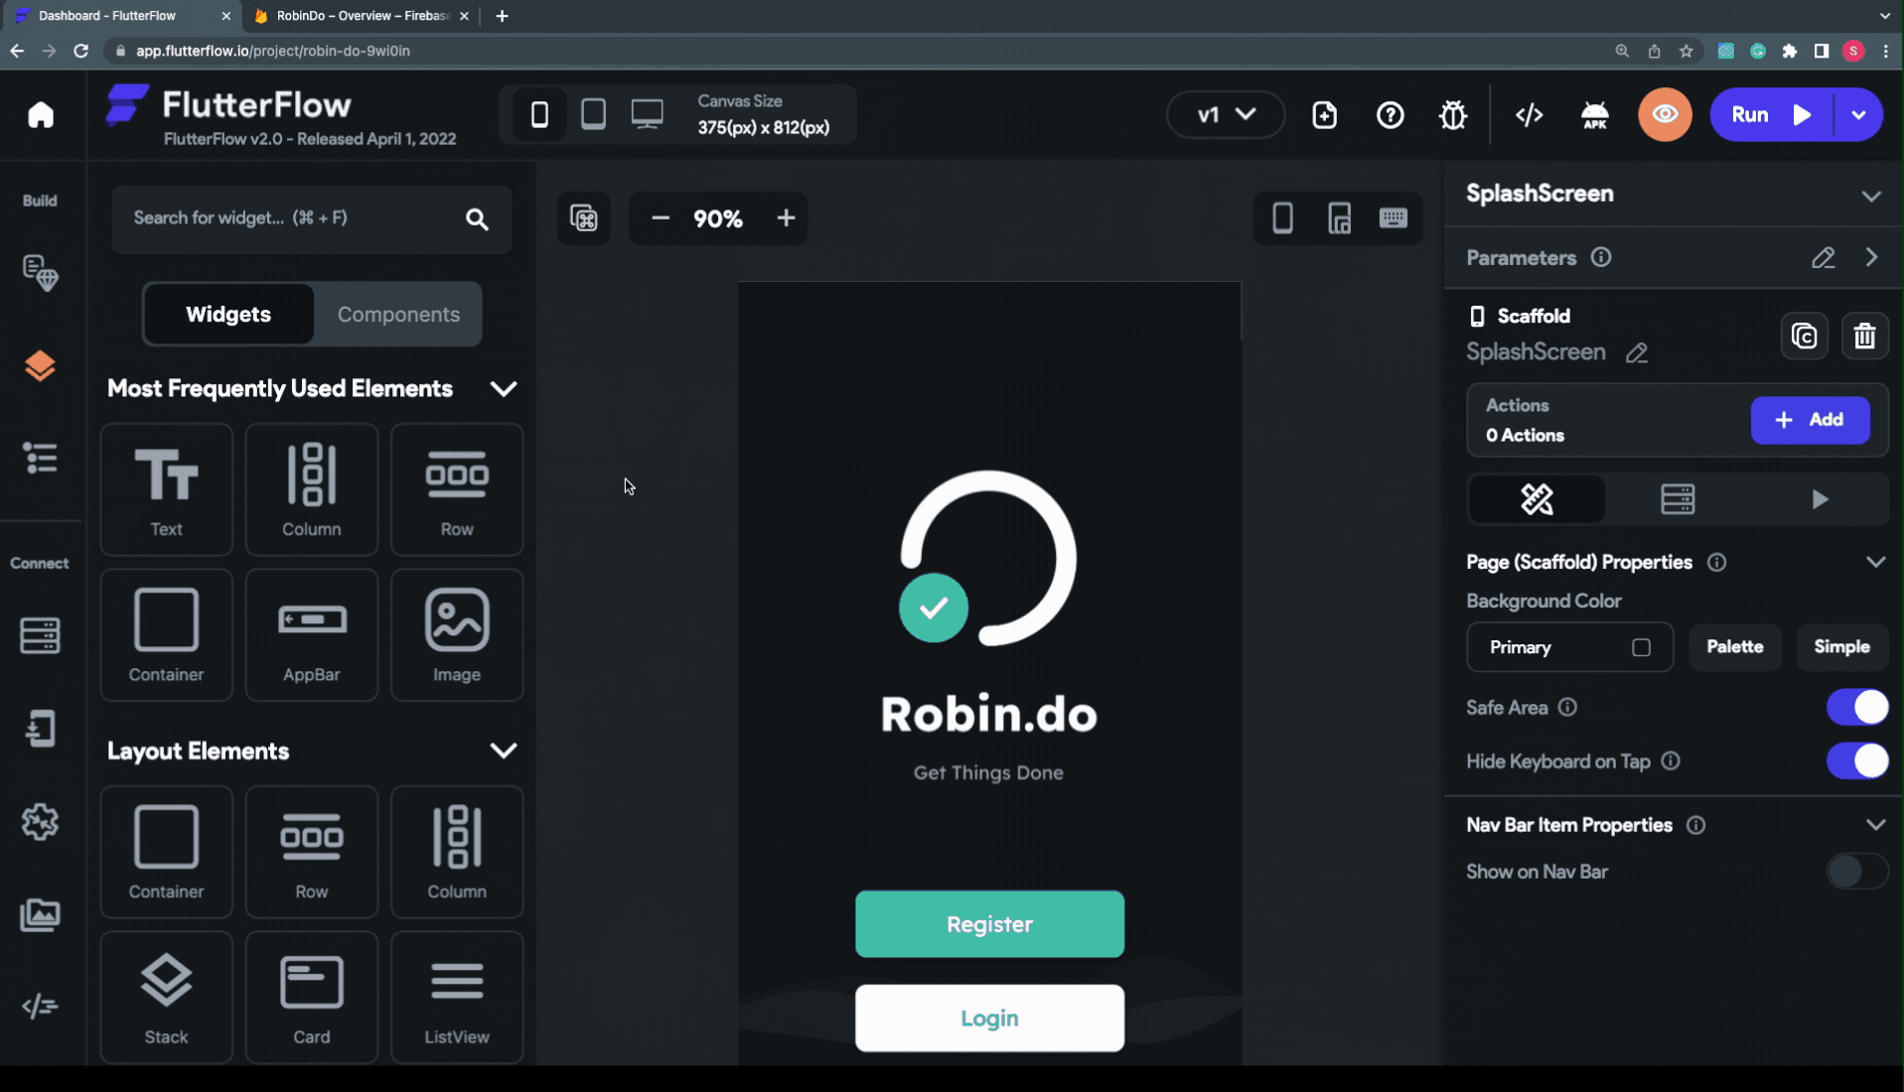Preview the app with the eye icon
The width and height of the screenshot is (1904, 1092).
pyautogui.click(x=1665, y=114)
